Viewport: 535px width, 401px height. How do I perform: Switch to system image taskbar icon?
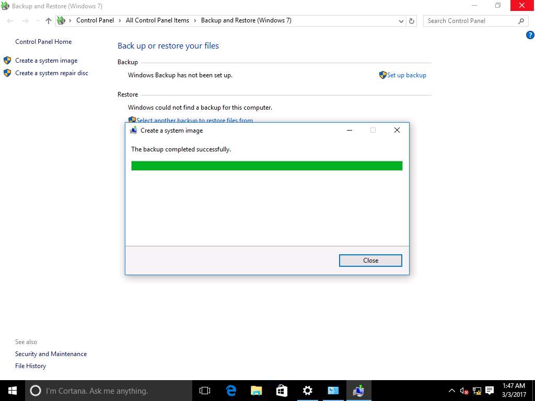coord(358,391)
